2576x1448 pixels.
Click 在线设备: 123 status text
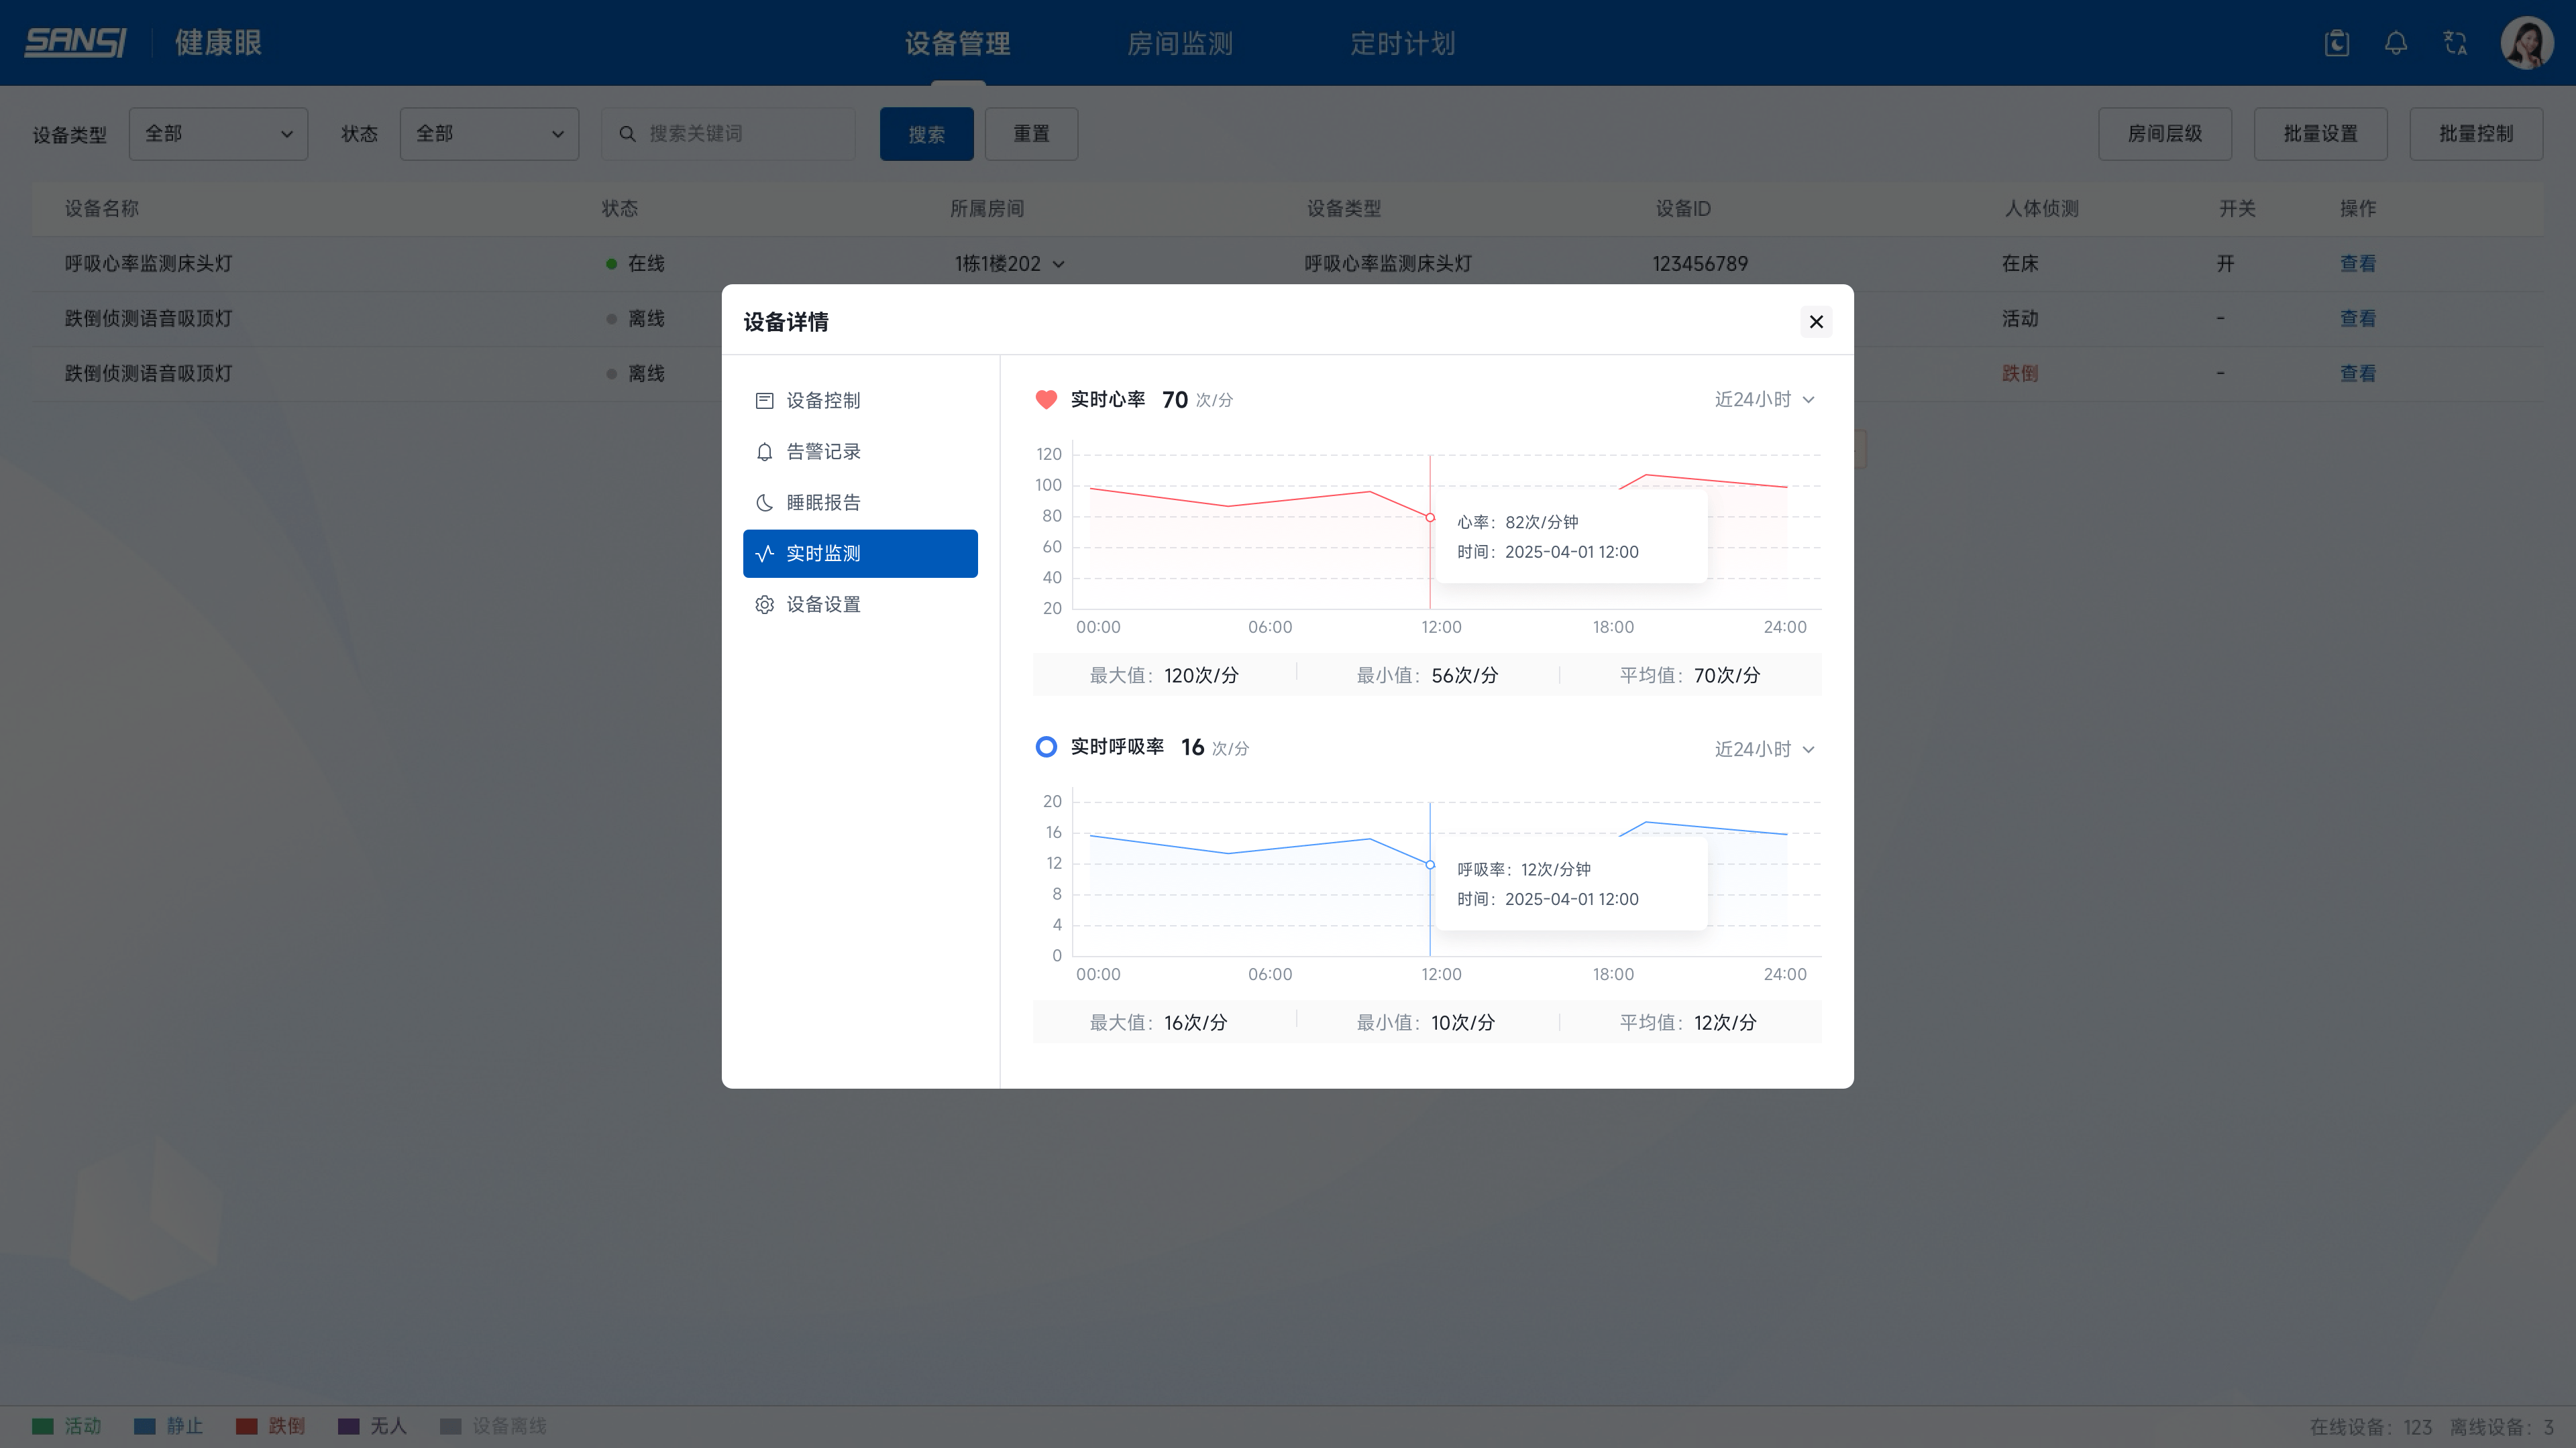coord(2371,1427)
